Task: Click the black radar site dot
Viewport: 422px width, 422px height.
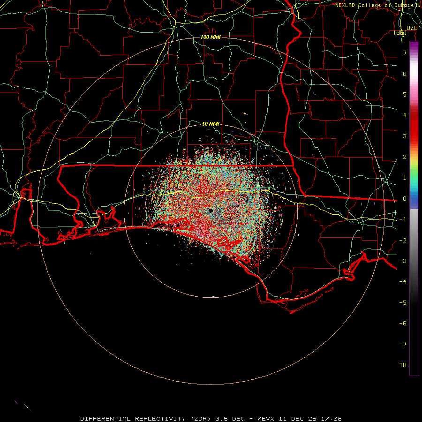Action: pyautogui.click(x=211, y=211)
